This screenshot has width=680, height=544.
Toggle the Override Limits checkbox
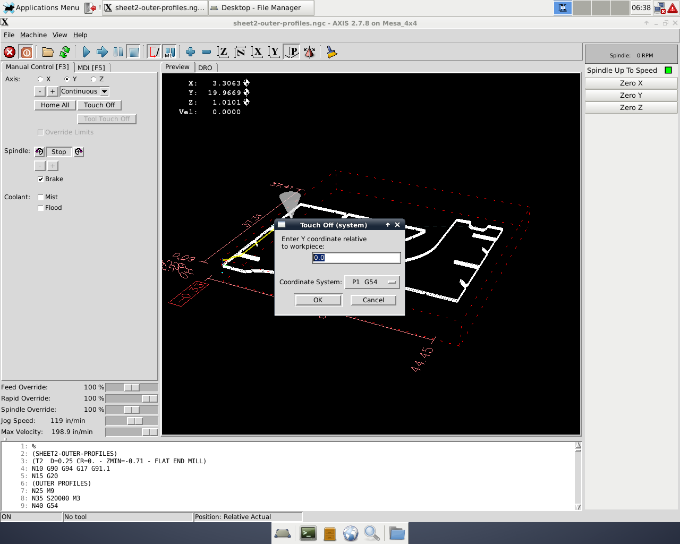(40, 132)
